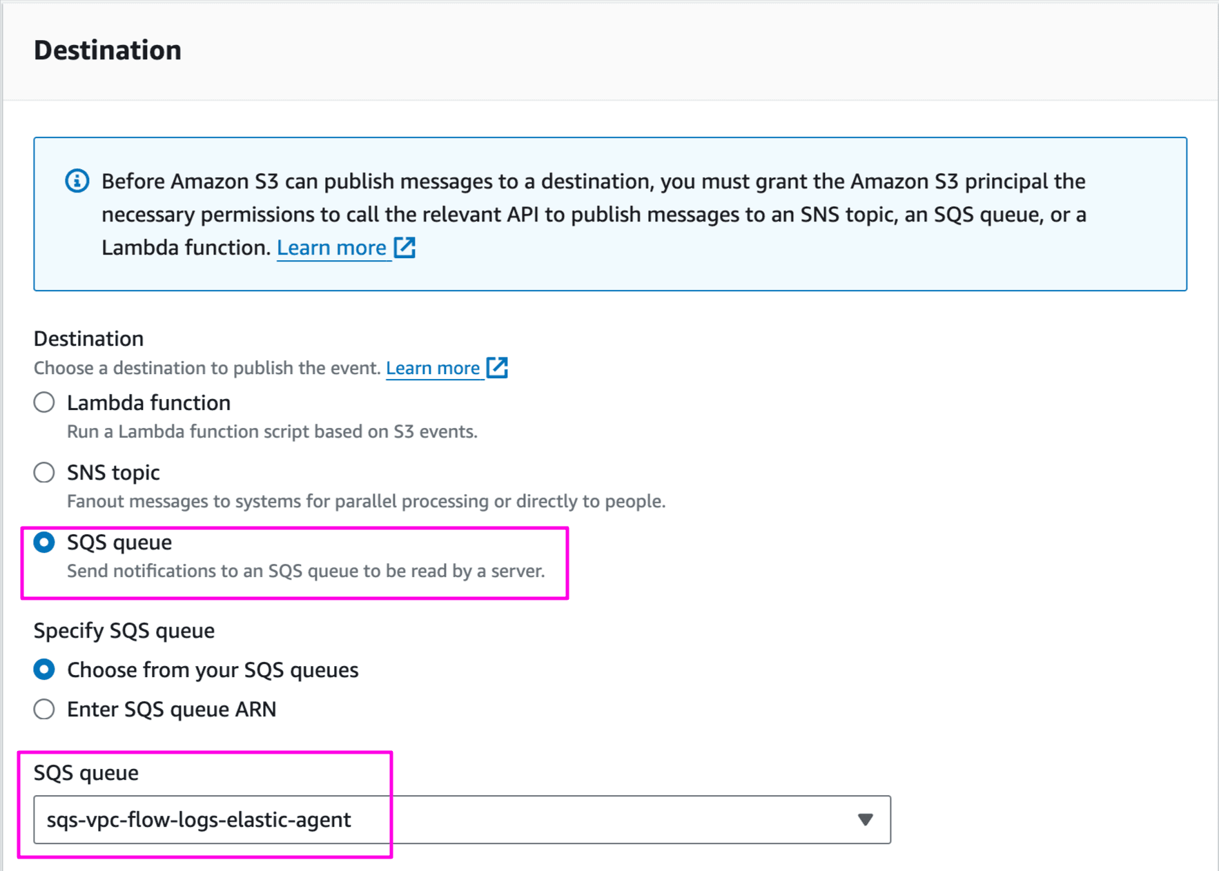Click the SQS queue label above the selector
The width and height of the screenshot is (1219, 871).
click(86, 772)
